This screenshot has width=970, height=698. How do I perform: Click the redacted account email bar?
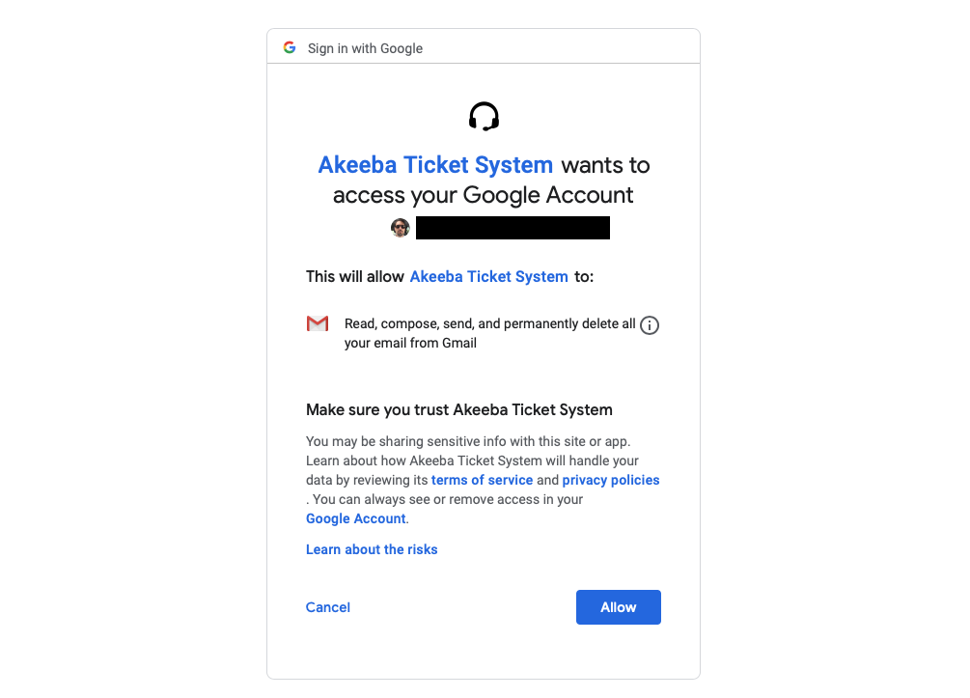point(513,228)
